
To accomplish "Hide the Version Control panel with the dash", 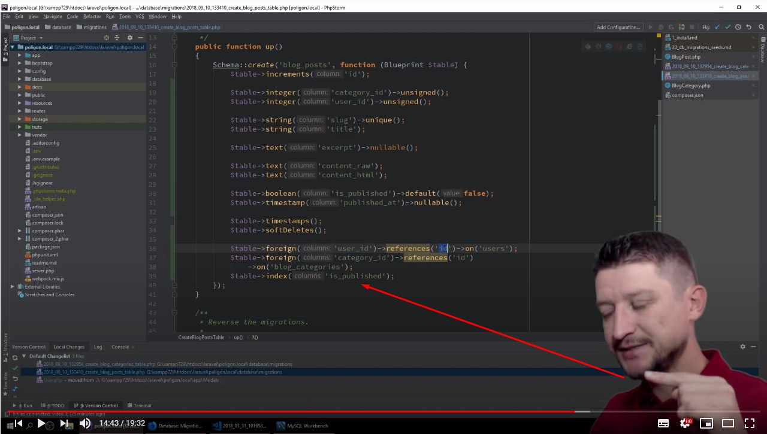I will 754,347.
